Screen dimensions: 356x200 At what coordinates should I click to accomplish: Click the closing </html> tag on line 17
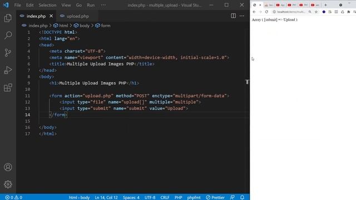pos(48,134)
